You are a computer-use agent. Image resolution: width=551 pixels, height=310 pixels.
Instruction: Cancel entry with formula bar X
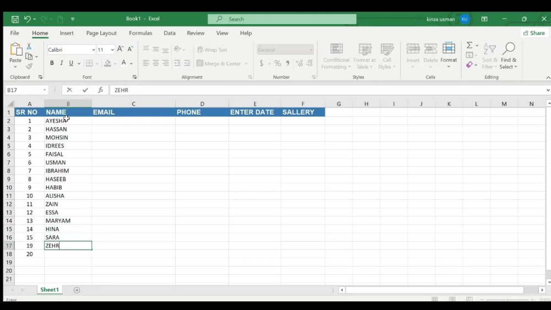(x=69, y=90)
